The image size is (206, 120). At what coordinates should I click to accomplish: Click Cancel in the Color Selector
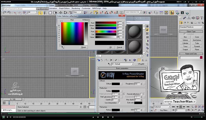119,47
